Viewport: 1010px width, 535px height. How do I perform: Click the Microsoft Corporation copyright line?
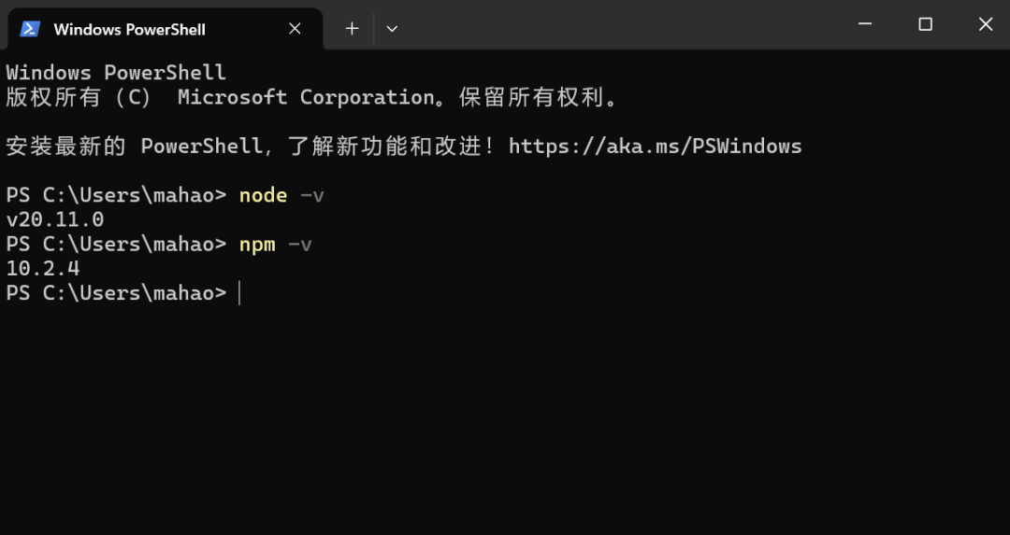click(311, 97)
